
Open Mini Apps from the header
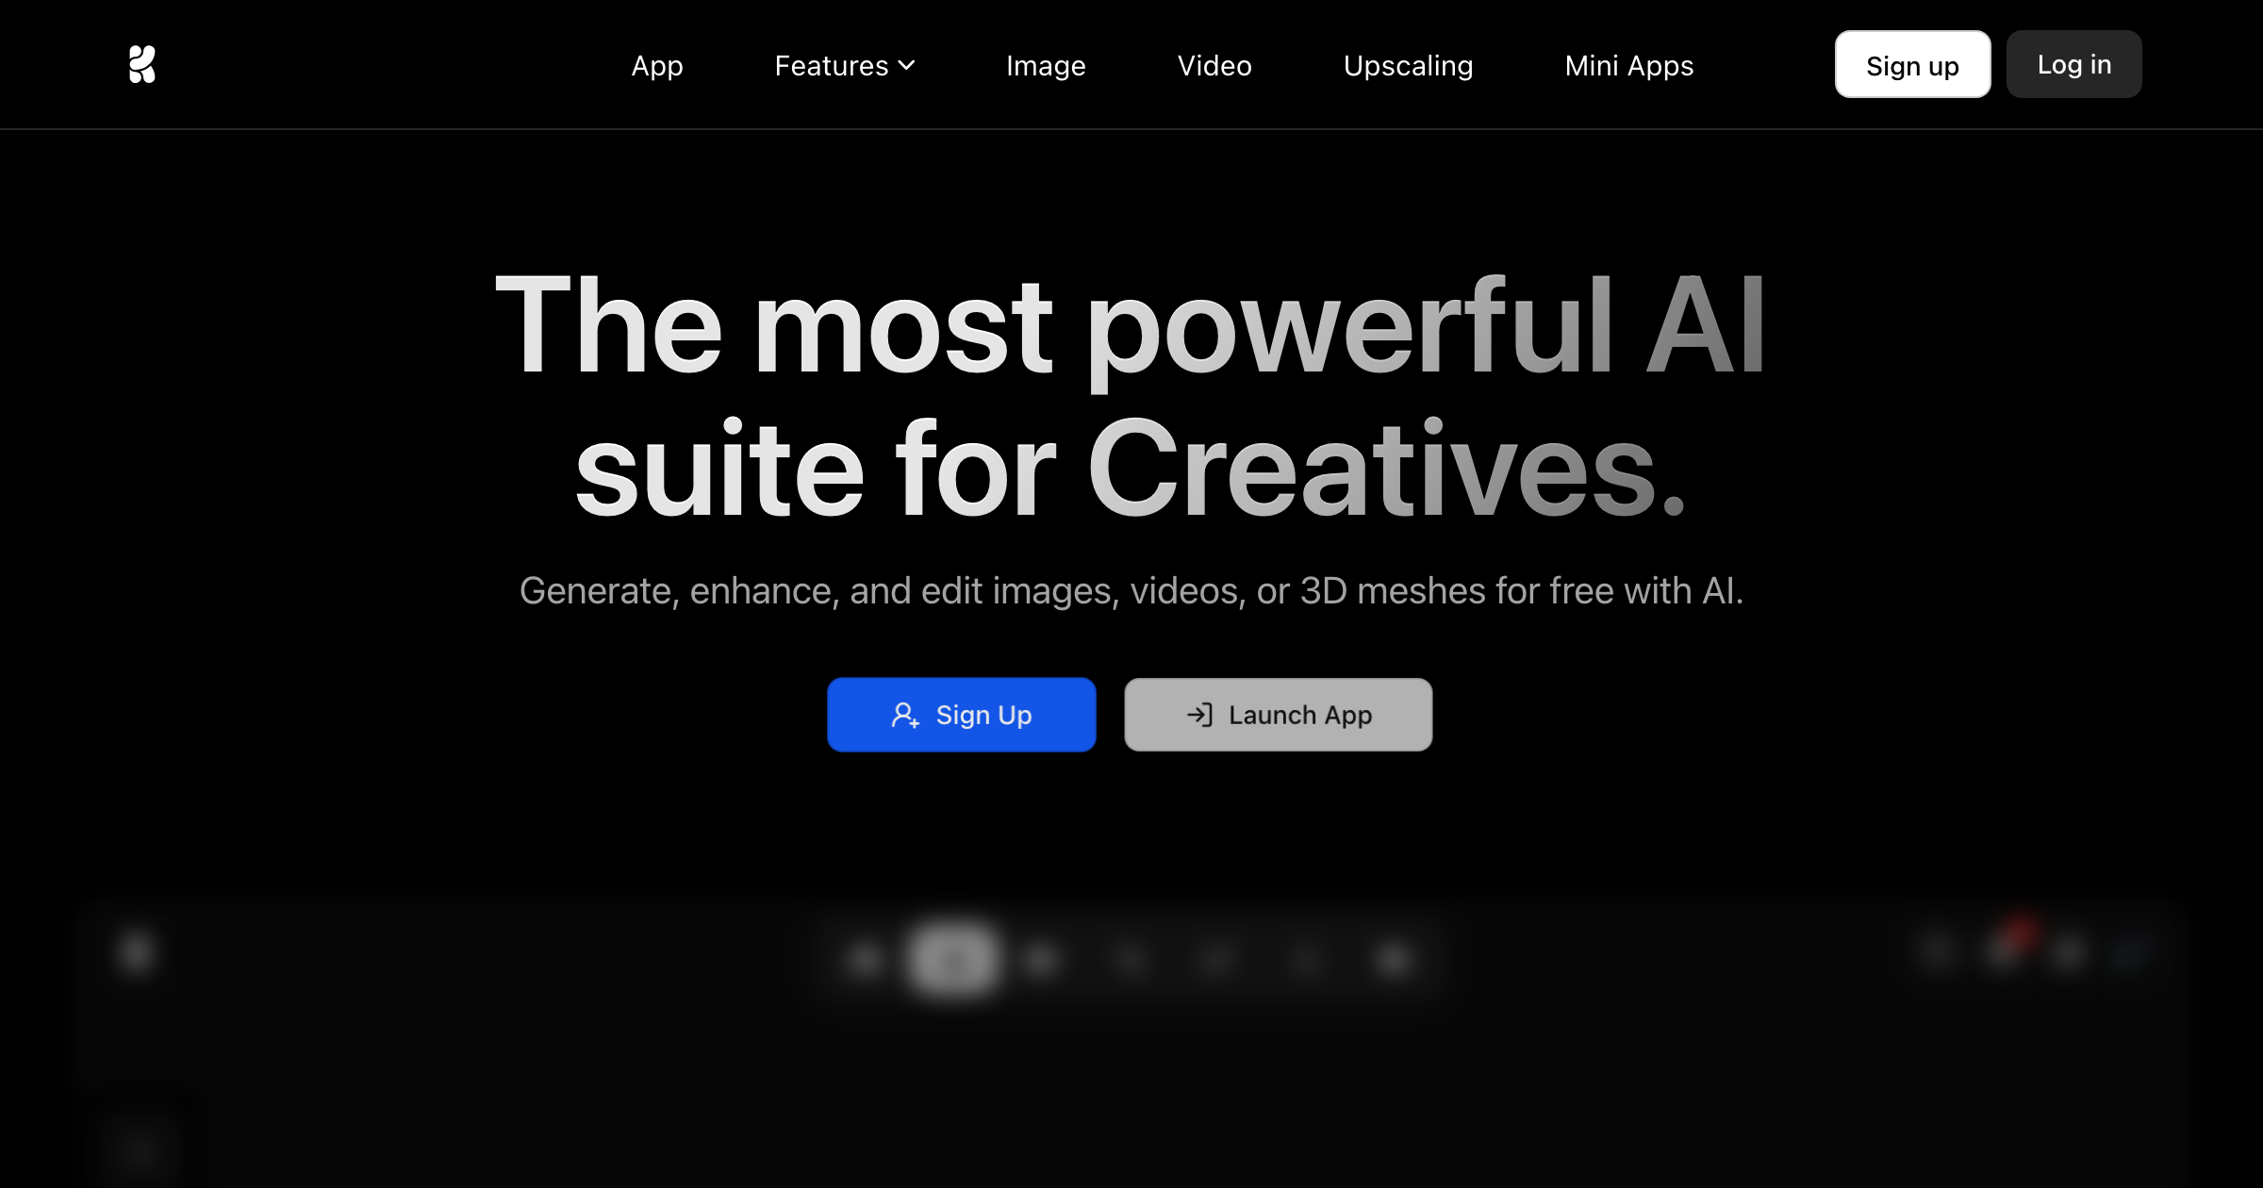click(1629, 65)
